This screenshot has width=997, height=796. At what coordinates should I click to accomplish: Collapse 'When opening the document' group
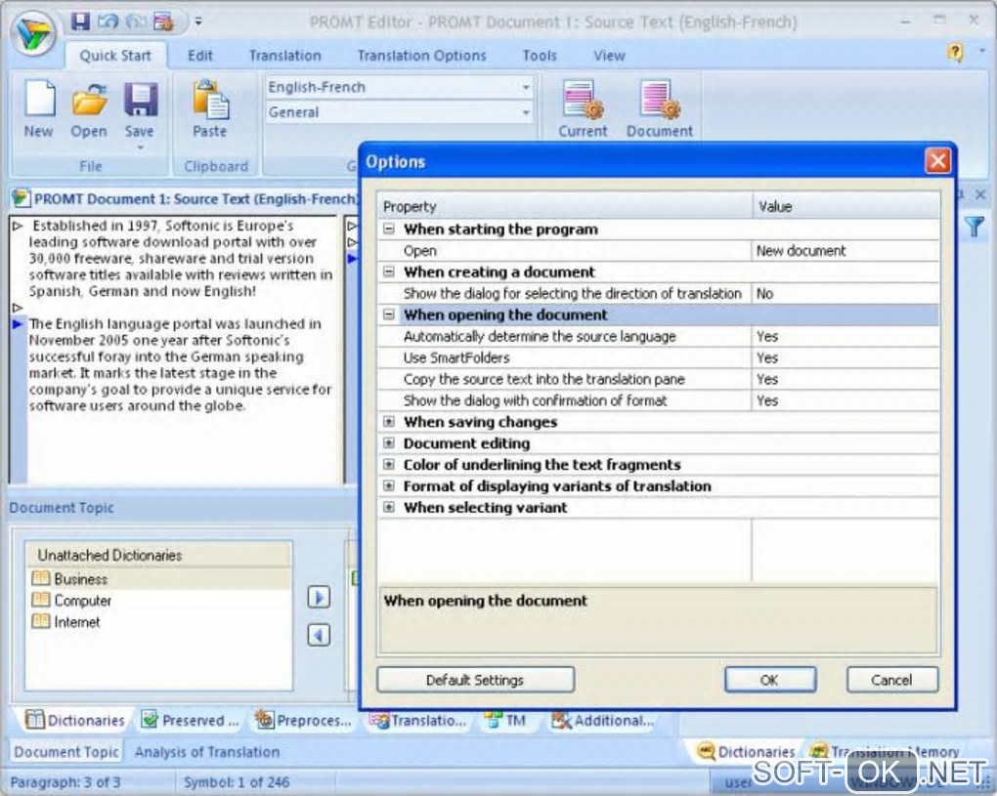coord(389,314)
